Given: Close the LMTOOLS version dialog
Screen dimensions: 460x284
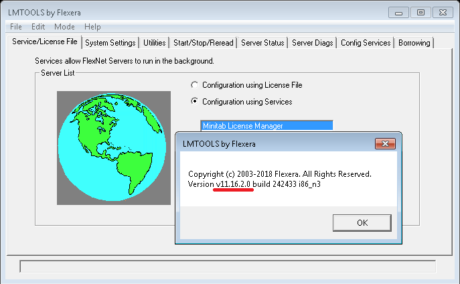Looking at the screenshot, I should coord(385,144).
